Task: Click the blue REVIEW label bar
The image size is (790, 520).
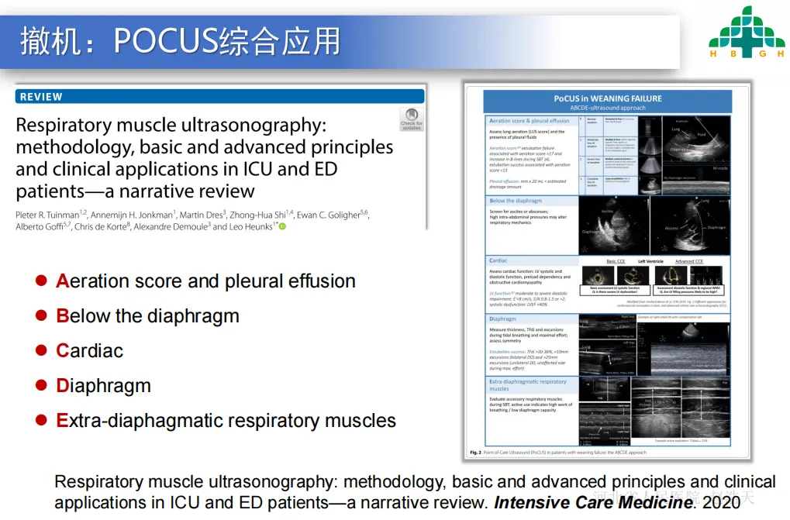Action: point(219,96)
